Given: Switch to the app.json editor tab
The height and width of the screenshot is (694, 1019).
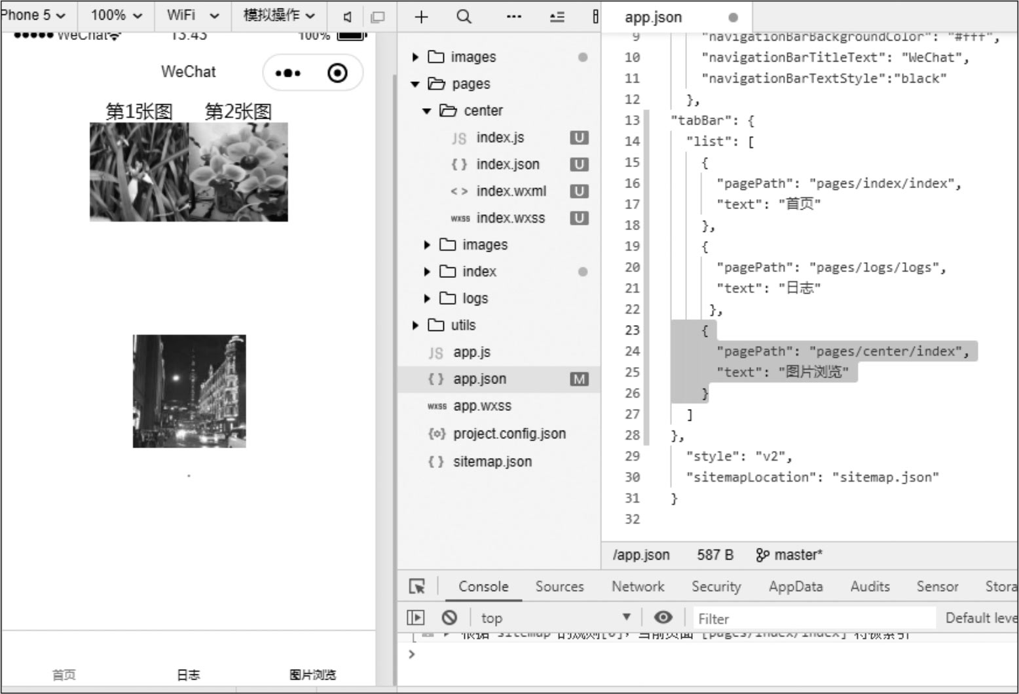Looking at the screenshot, I should tap(677, 17).
